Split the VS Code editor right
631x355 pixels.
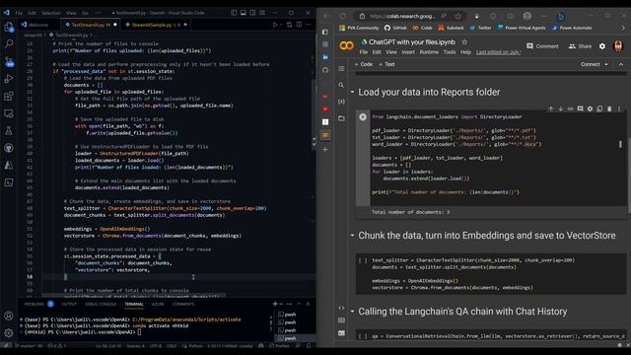pos(299,25)
